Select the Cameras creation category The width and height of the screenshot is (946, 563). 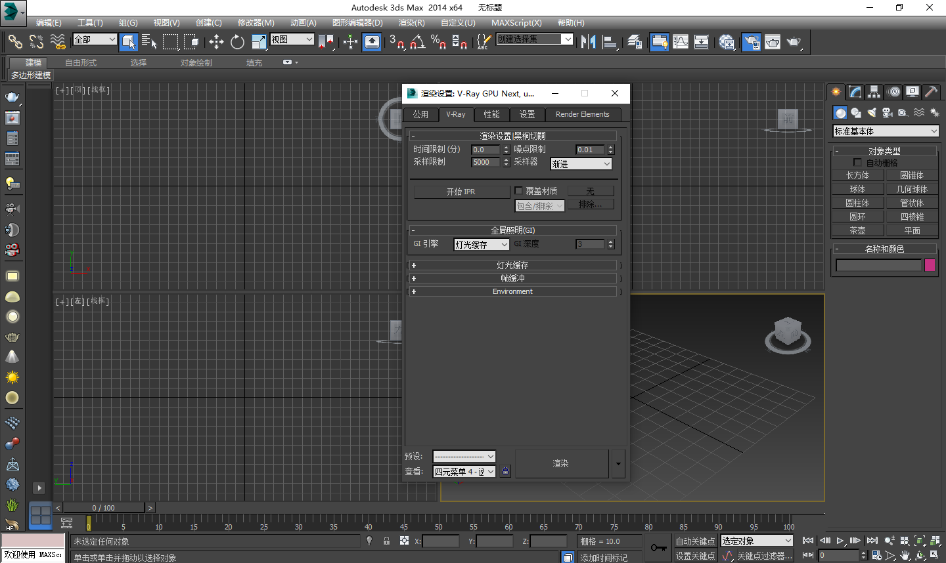click(x=887, y=112)
